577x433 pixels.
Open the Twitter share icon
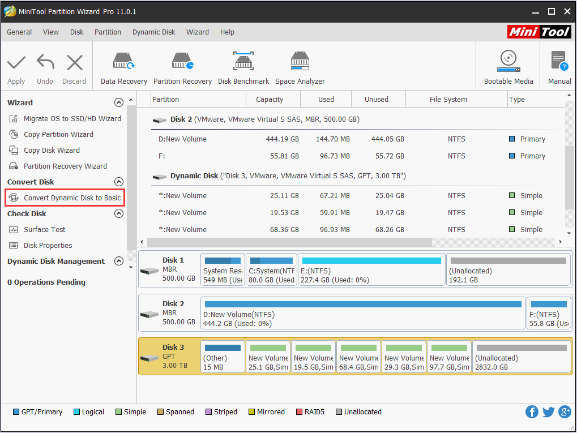coord(548,411)
